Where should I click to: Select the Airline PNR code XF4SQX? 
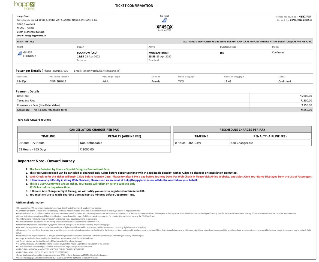[164, 27]
